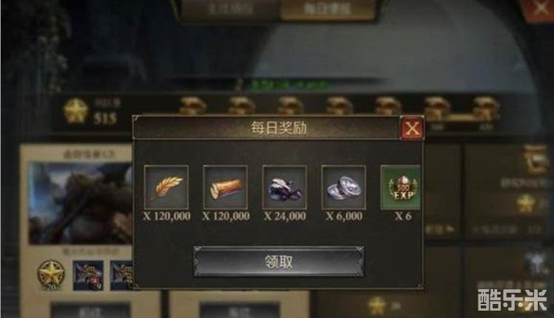
Task: Close the main window with top-right X
Action: 539,8
